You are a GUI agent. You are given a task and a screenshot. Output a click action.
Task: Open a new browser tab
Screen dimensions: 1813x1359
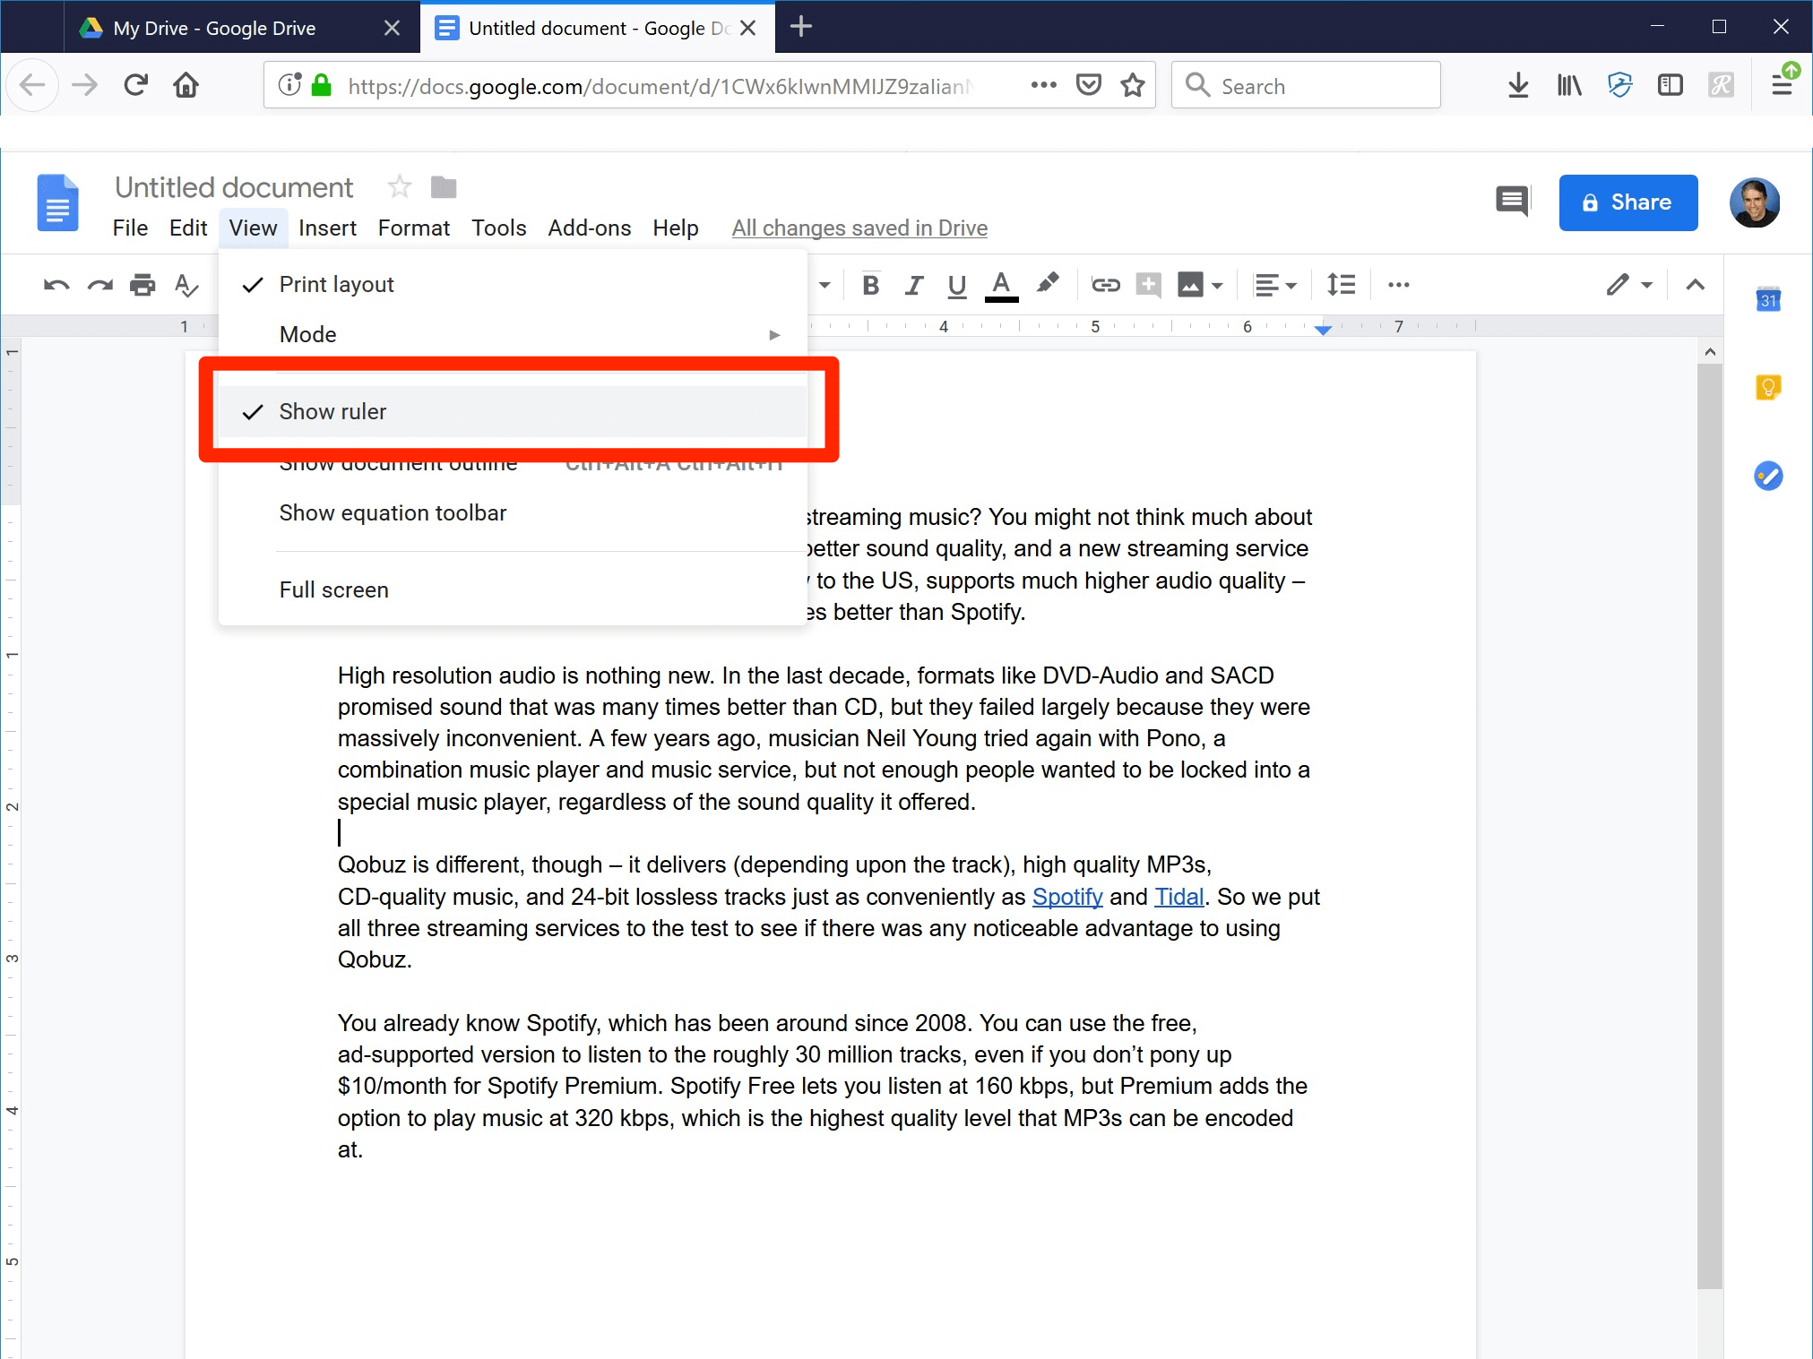[x=800, y=27]
